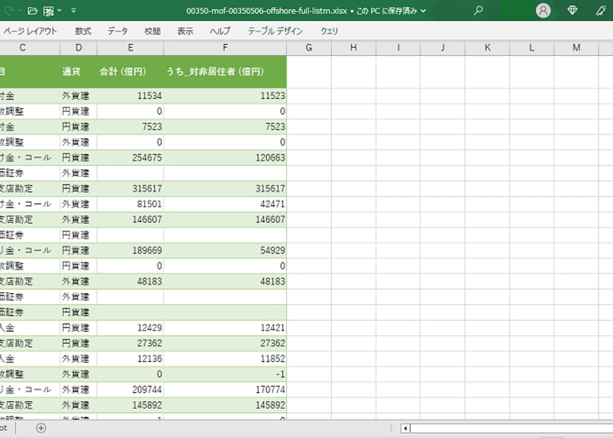Select column J header
The height and width of the screenshot is (438, 613).
tap(443, 48)
